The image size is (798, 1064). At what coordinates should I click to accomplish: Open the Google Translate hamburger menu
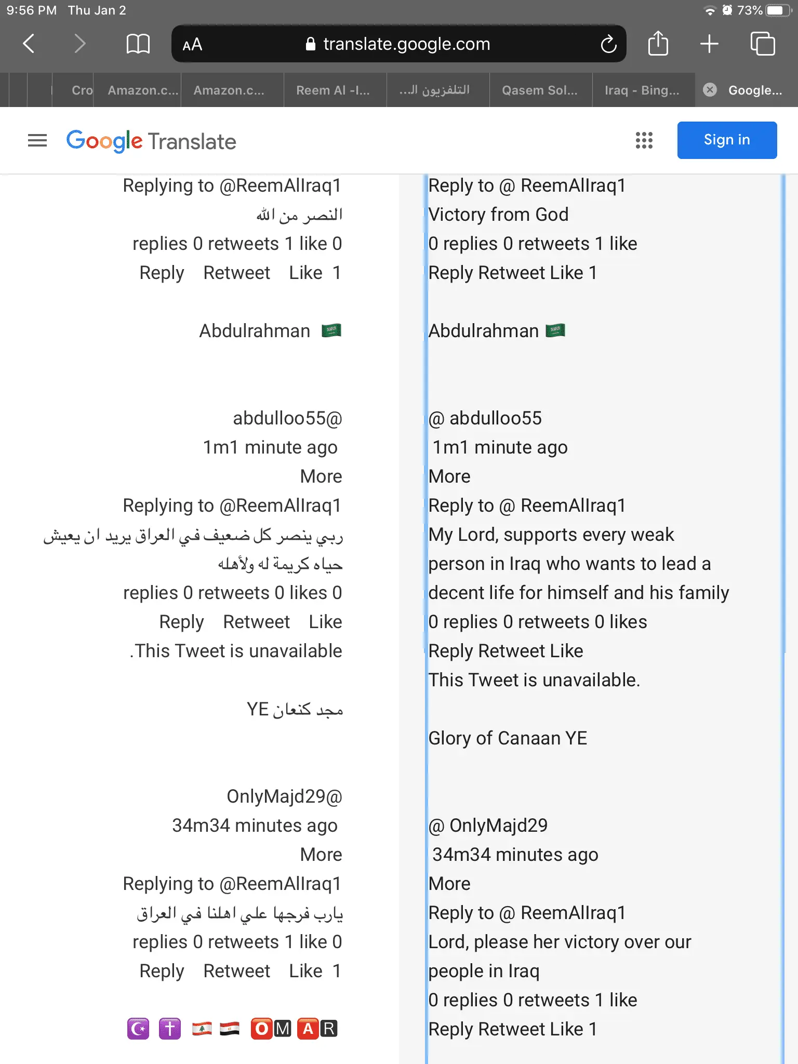click(37, 140)
